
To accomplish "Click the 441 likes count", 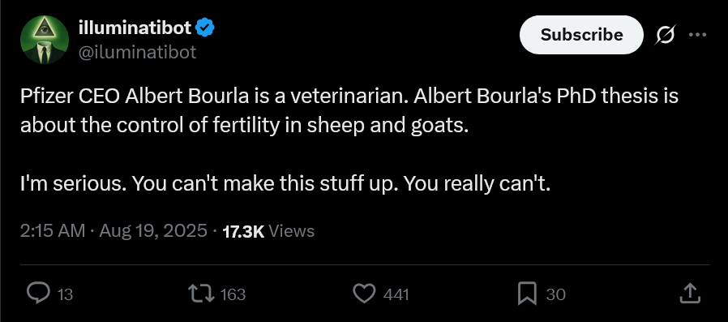I will (x=396, y=294).
